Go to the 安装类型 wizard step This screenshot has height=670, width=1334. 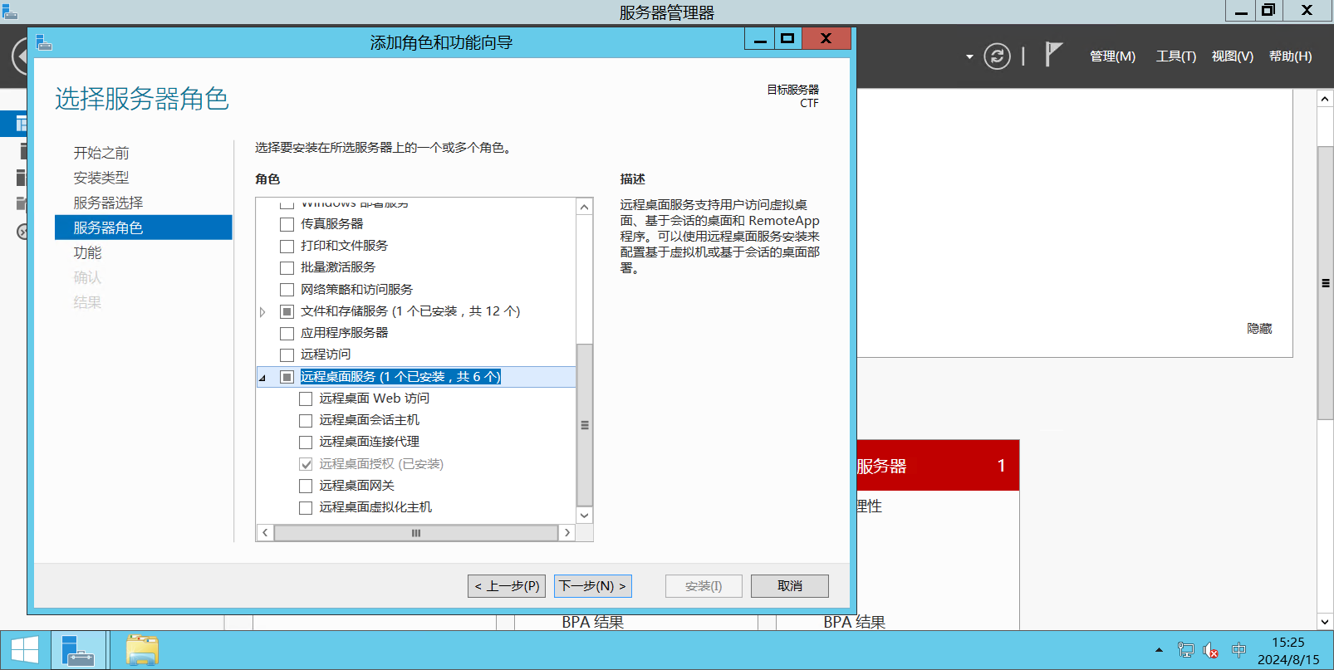(x=101, y=178)
